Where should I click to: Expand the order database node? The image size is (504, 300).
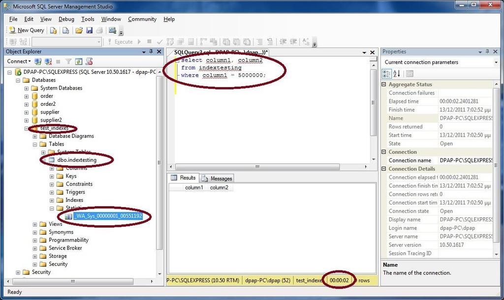[x=27, y=96]
